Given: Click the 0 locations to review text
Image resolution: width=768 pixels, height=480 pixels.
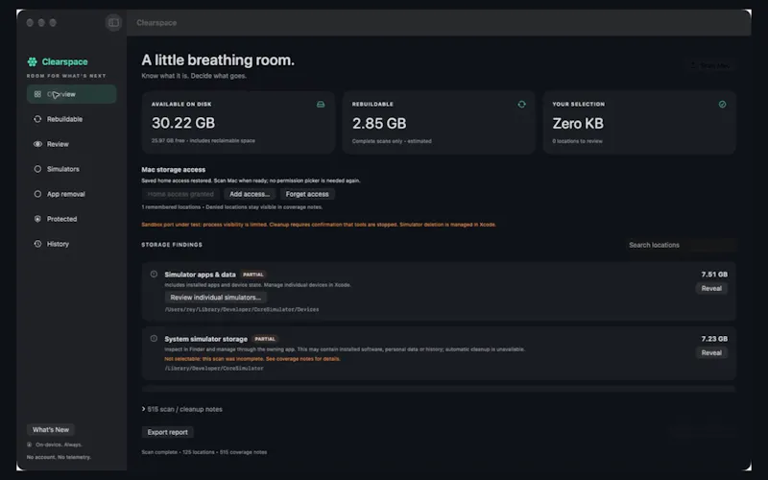Looking at the screenshot, I should (578, 141).
